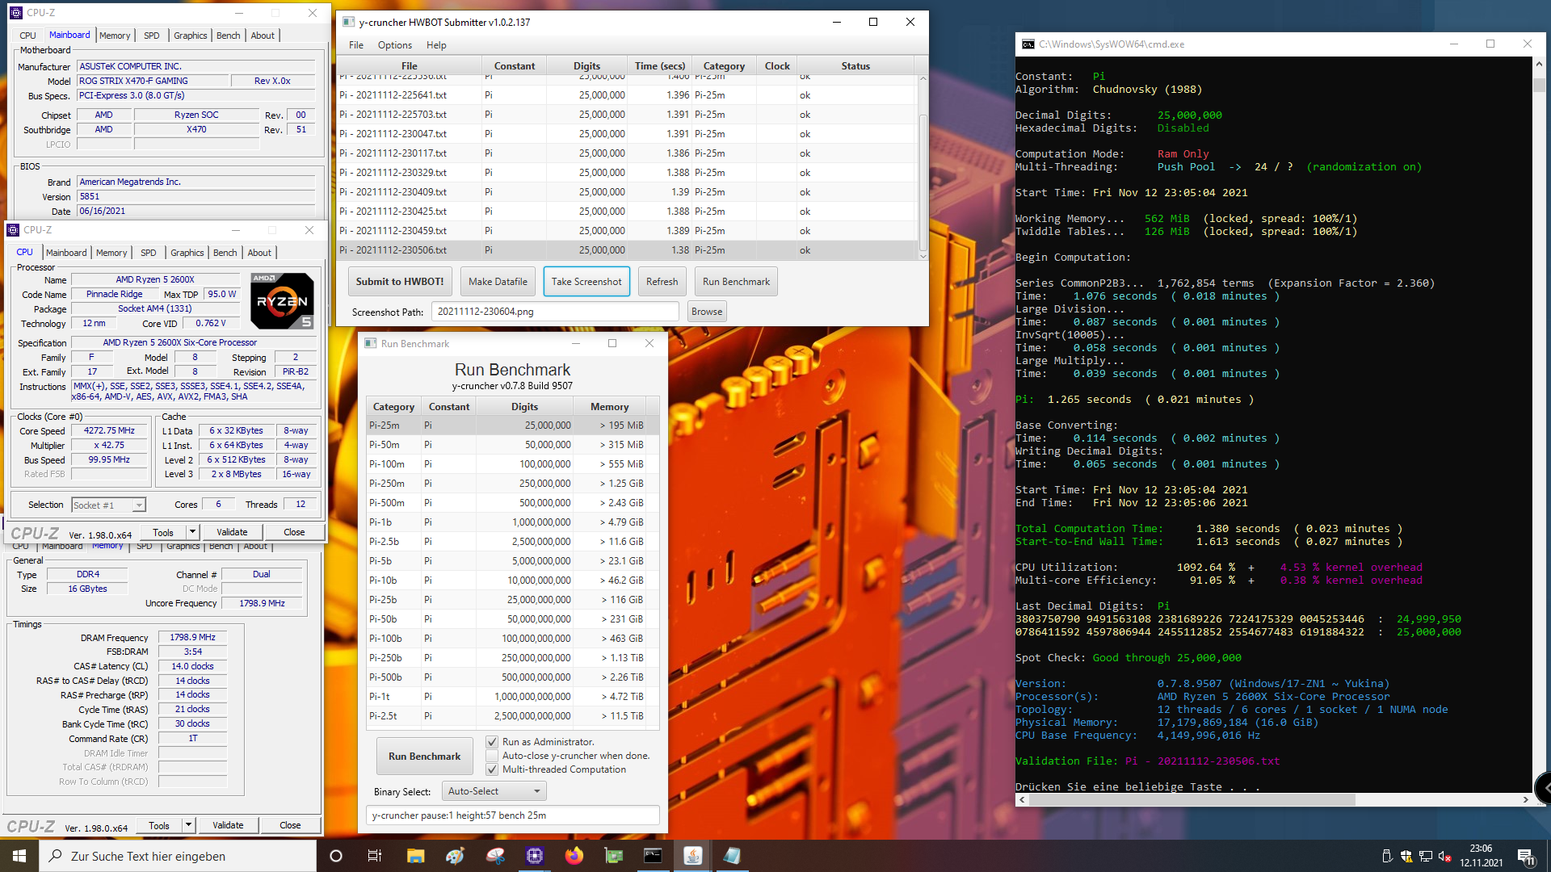Open GPU-Z graphics card taskbar icon

(613, 856)
